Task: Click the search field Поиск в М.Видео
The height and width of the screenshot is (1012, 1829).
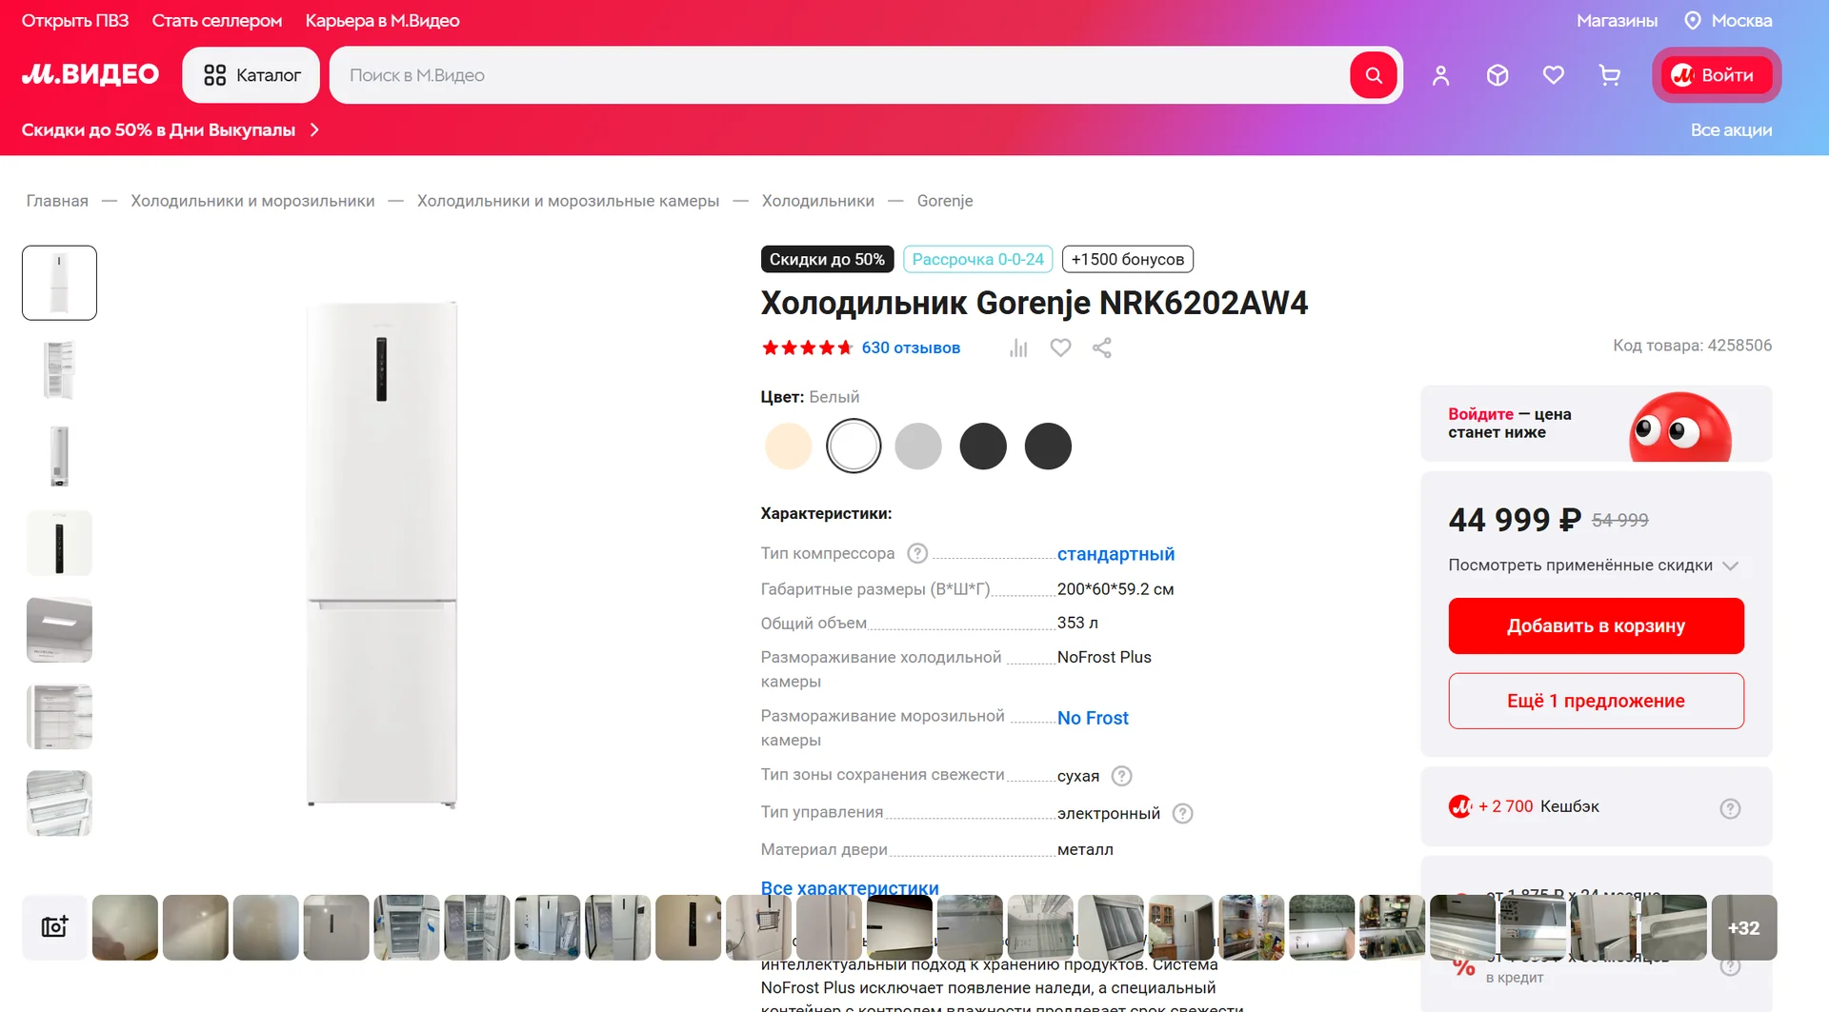Action: 838,75
